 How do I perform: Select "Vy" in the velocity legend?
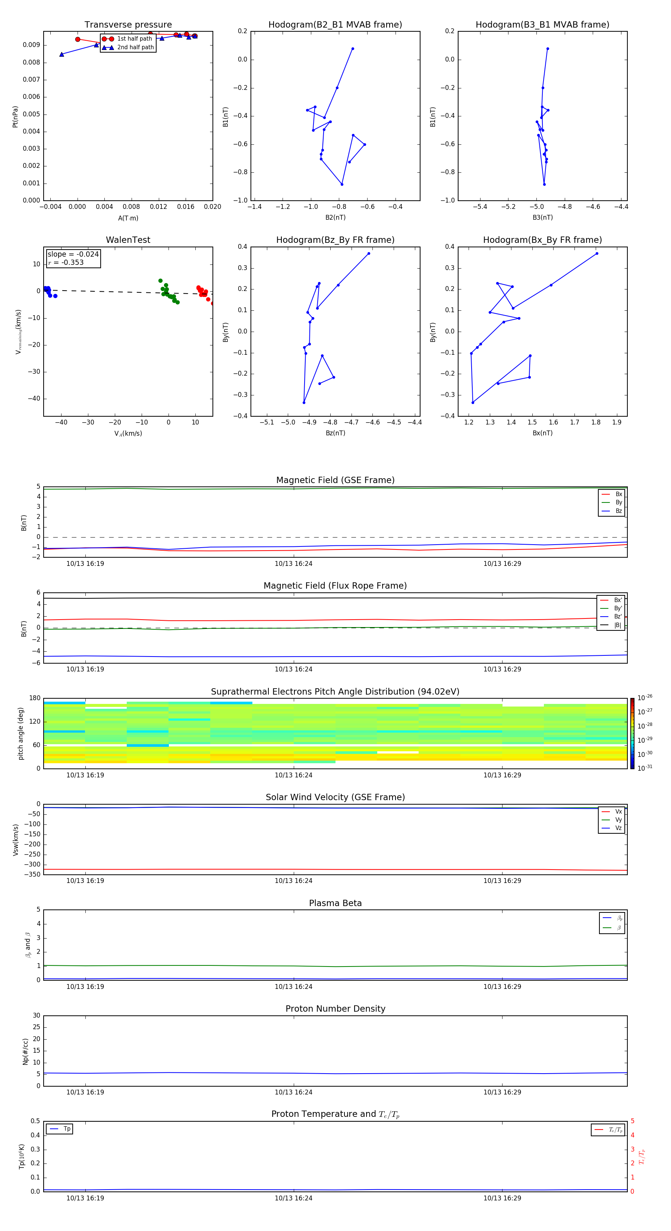[x=612, y=820]
